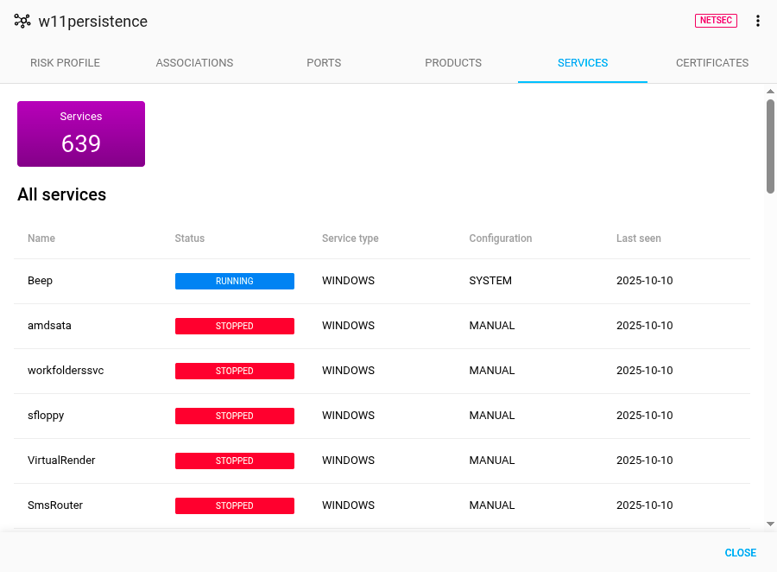This screenshot has height=572, width=777.
Task: Click the NETSEC tag badge
Action: click(x=716, y=21)
